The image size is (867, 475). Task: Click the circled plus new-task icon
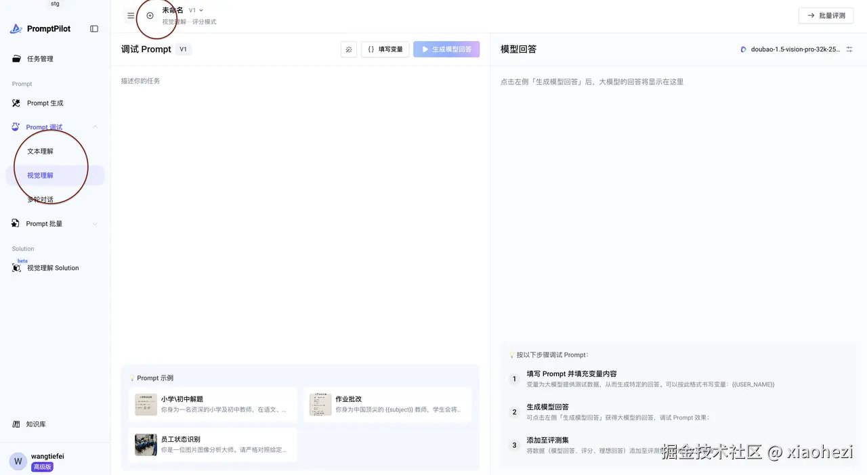click(150, 16)
